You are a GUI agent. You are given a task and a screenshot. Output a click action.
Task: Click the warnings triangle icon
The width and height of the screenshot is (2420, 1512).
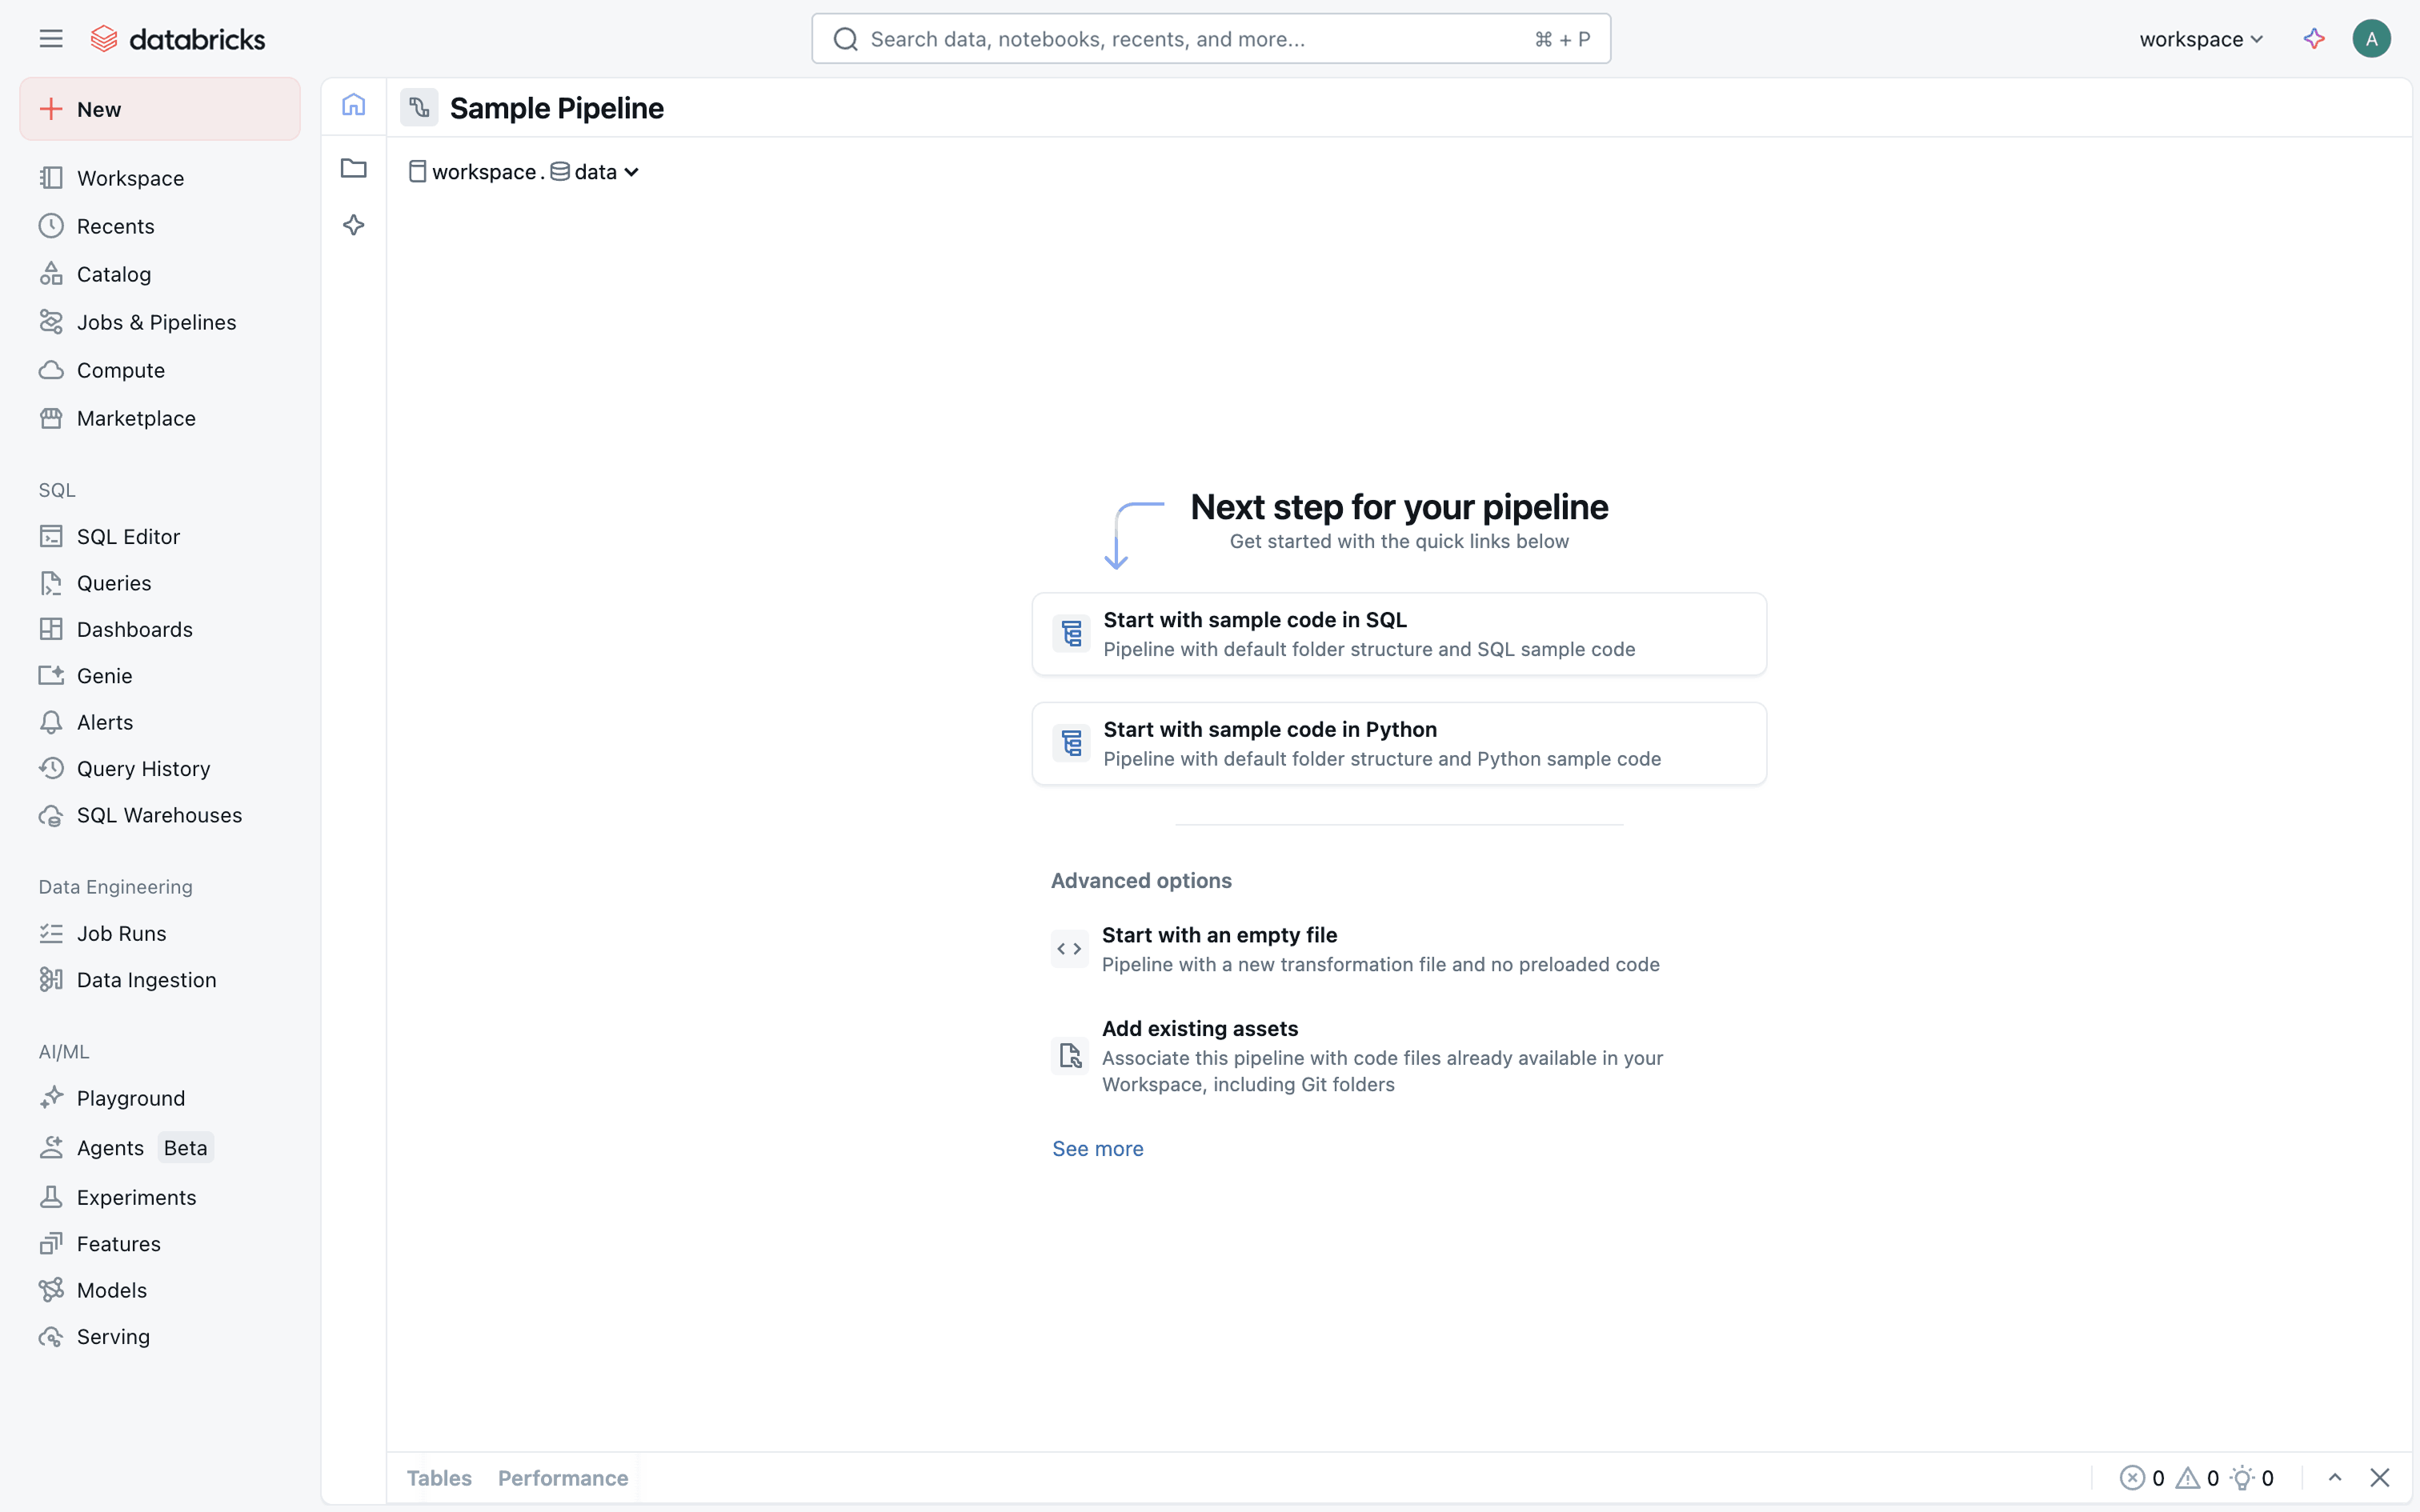[x=2187, y=1477]
